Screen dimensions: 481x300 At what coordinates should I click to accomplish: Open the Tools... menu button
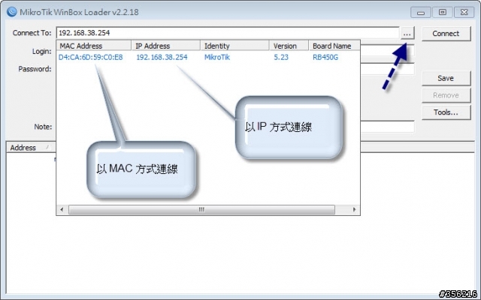click(445, 112)
